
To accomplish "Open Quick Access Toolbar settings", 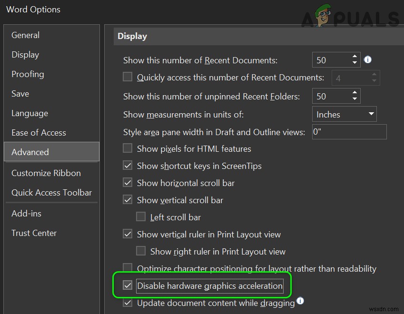I will [x=51, y=193].
